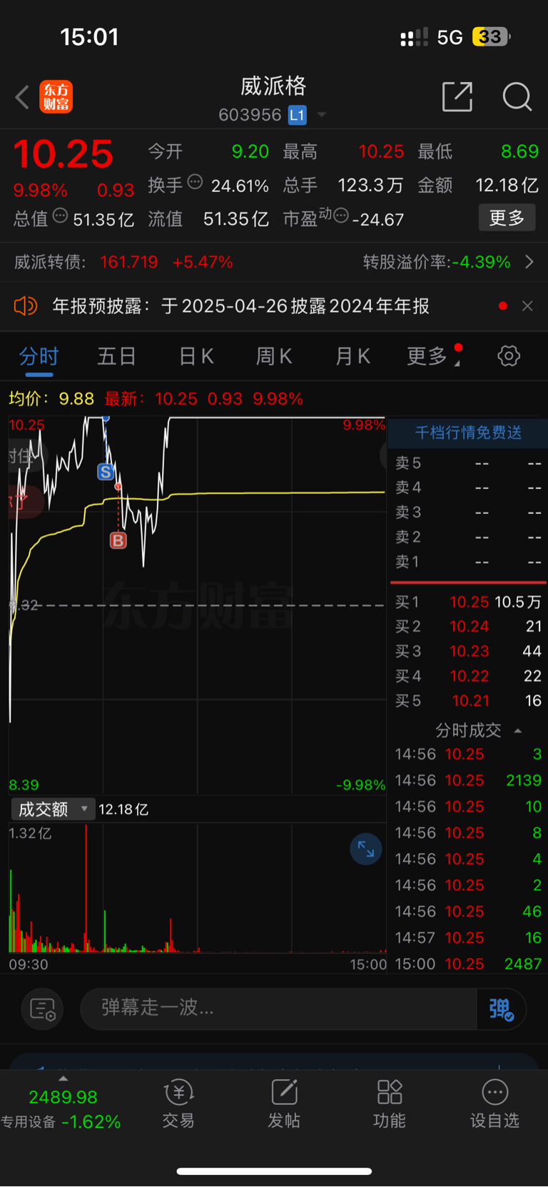Tap the 5G signal indicator
This screenshot has width=548, height=1187.
[450, 37]
